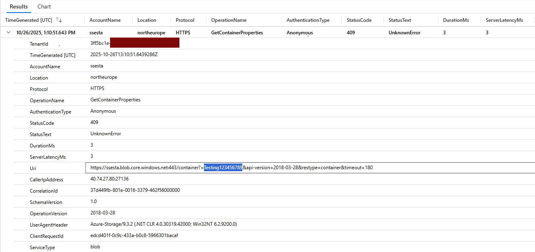
Task: Sort by the AccountName column header
Action: (105, 20)
